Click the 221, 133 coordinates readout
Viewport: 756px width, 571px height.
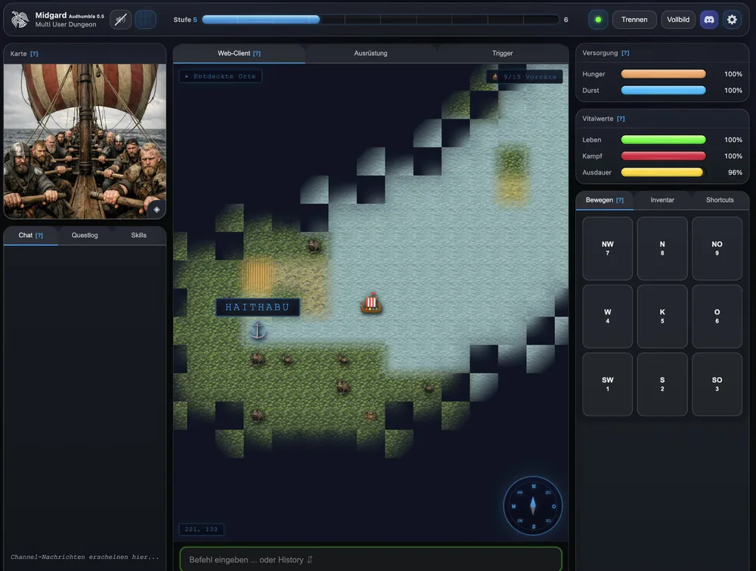201,529
